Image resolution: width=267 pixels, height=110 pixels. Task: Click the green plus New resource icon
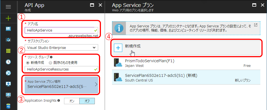[8, 18]
